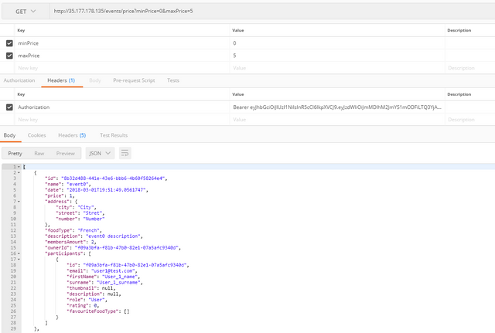Collapse the participants array at line 16
Screen dimensions: 495x333
tap(19, 253)
